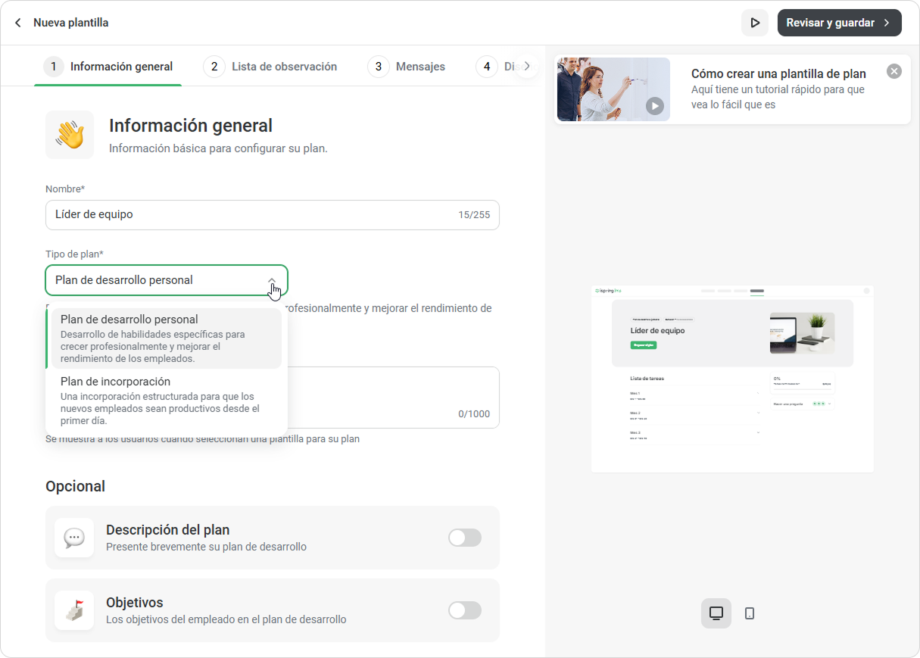Click the speech bubble Descripción icon
This screenshot has width=920, height=658.
pos(74,538)
